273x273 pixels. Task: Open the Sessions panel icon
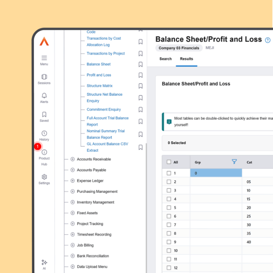click(44, 77)
